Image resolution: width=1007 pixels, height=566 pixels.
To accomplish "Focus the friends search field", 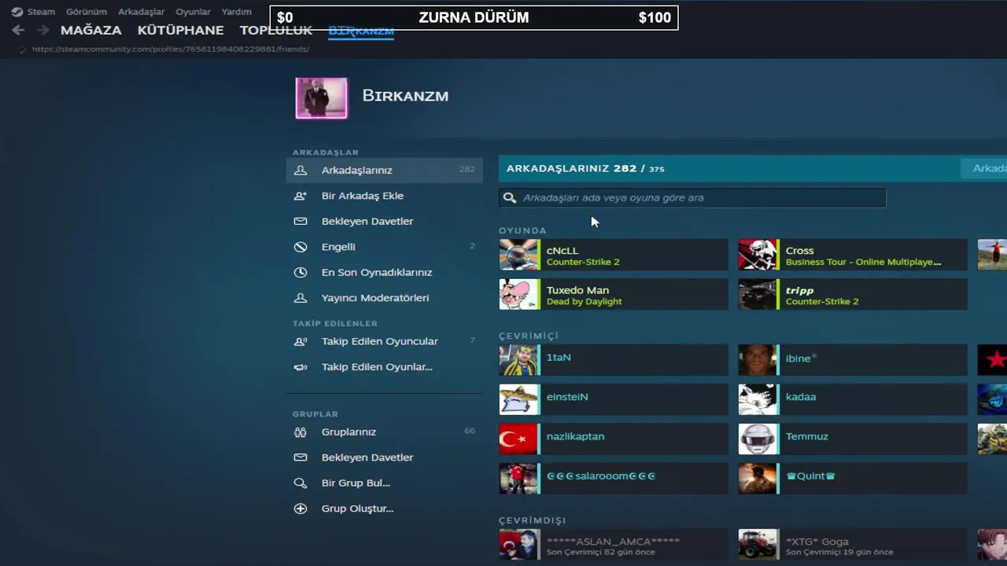I will tap(692, 197).
